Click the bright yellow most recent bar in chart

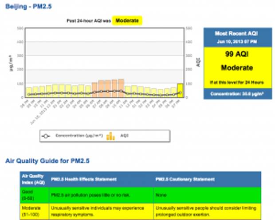[x=180, y=90]
